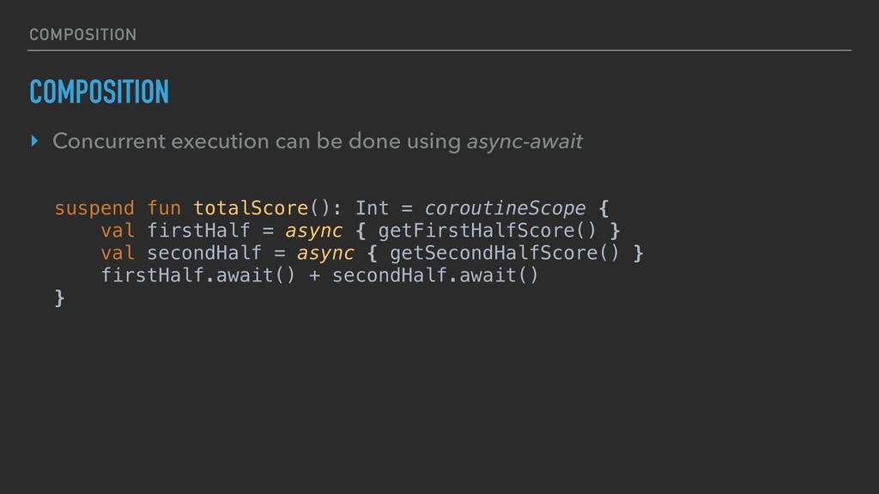Screen dimensions: 879x494
Task: Select the italic coroutineScope call
Action: click(506, 208)
